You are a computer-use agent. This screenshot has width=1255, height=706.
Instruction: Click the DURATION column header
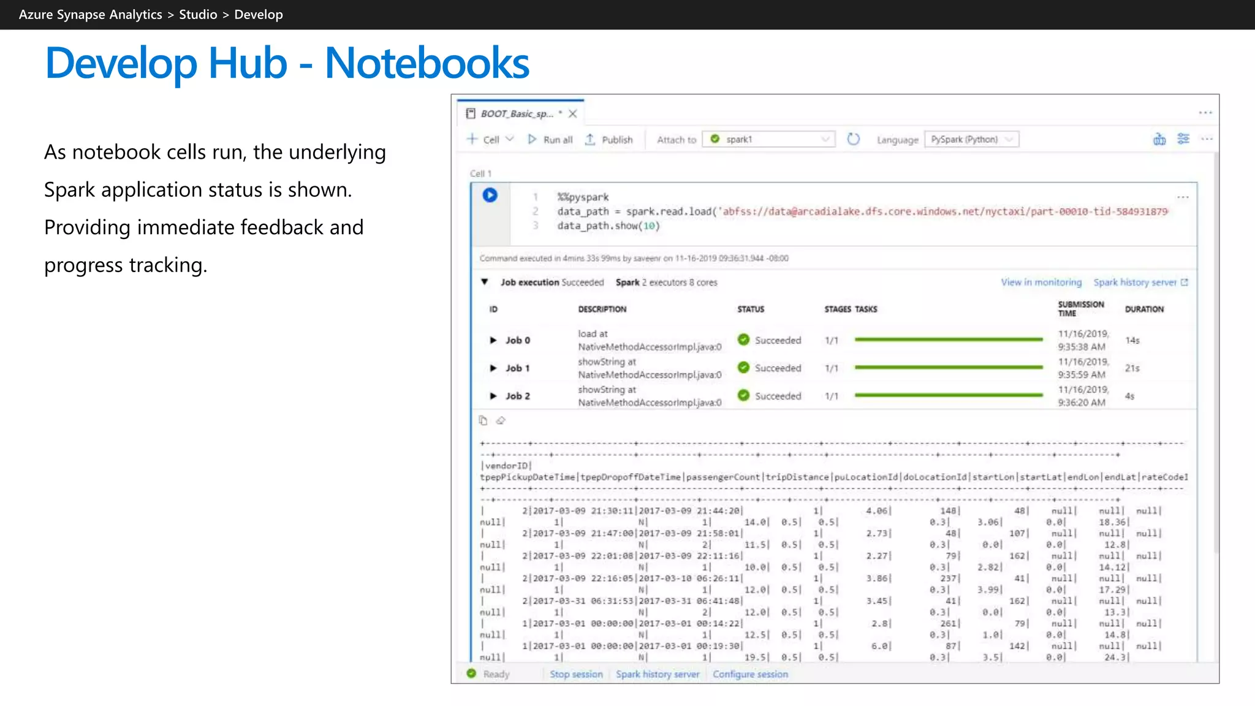(x=1144, y=309)
